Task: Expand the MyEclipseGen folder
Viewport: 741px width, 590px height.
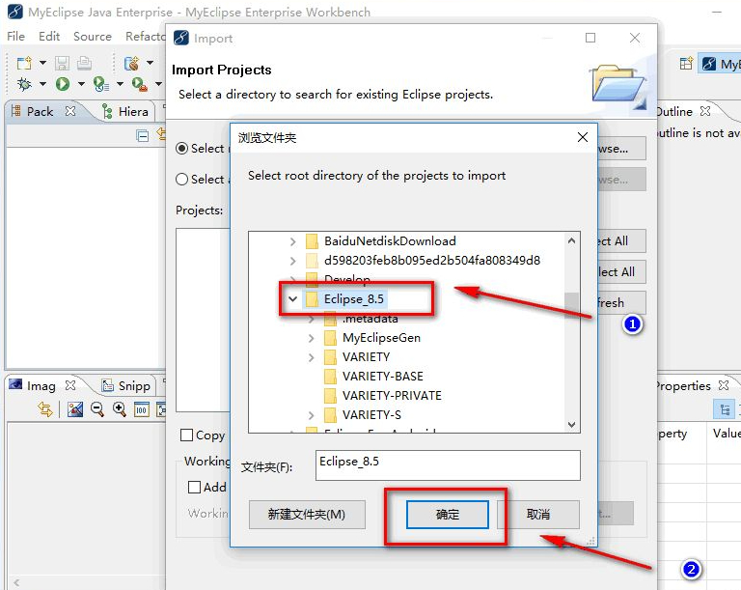Action: (312, 338)
